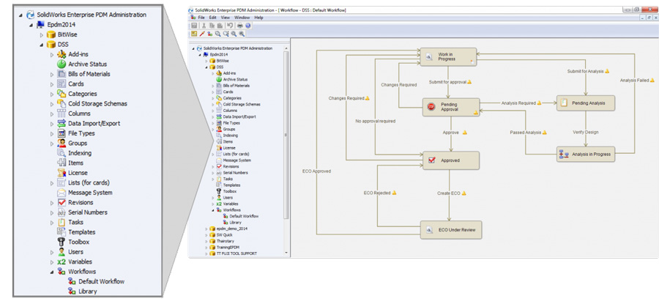This screenshot has height=304, width=659.
Task: Click the zoom in magnifier icon
Action: point(234,34)
